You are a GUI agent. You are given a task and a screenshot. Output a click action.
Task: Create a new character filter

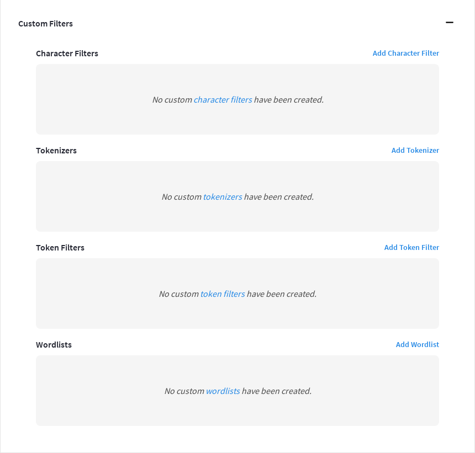406,53
